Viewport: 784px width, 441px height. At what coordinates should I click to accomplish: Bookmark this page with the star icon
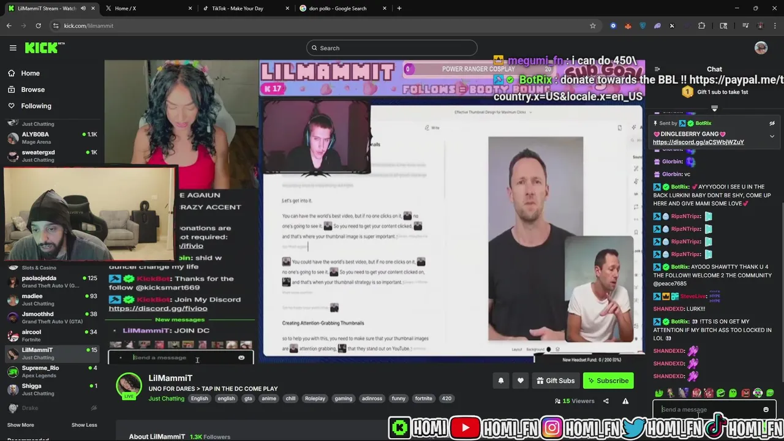point(592,26)
